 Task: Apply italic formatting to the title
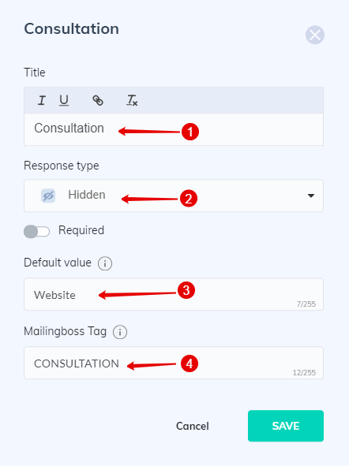[42, 100]
